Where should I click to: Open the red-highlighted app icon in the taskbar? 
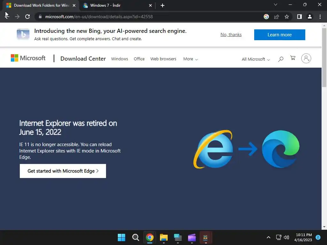206,237
